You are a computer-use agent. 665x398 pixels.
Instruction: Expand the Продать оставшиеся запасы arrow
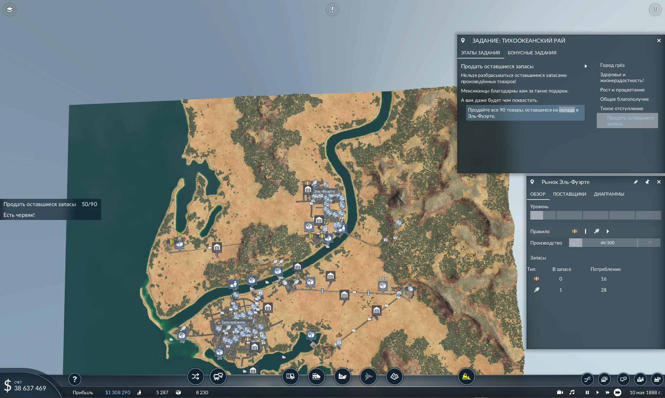[x=586, y=66]
